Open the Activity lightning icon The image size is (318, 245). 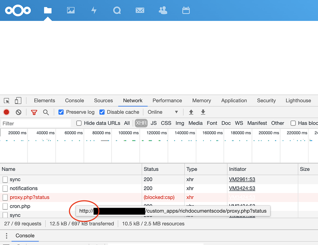point(94,10)
